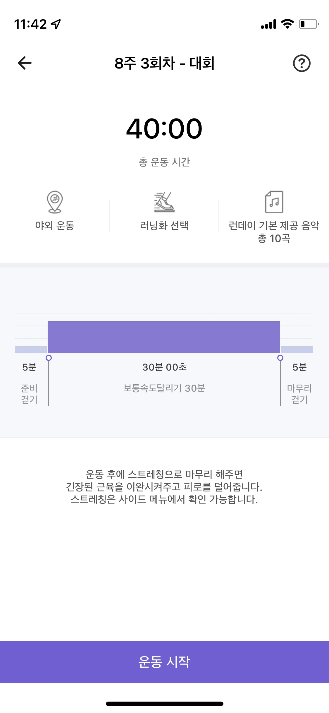Tap the warm-up walking light bar
Screen dimensions: 329x713
31,350
